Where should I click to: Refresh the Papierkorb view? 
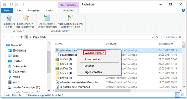pyautogui.click(x=157, y=37)
